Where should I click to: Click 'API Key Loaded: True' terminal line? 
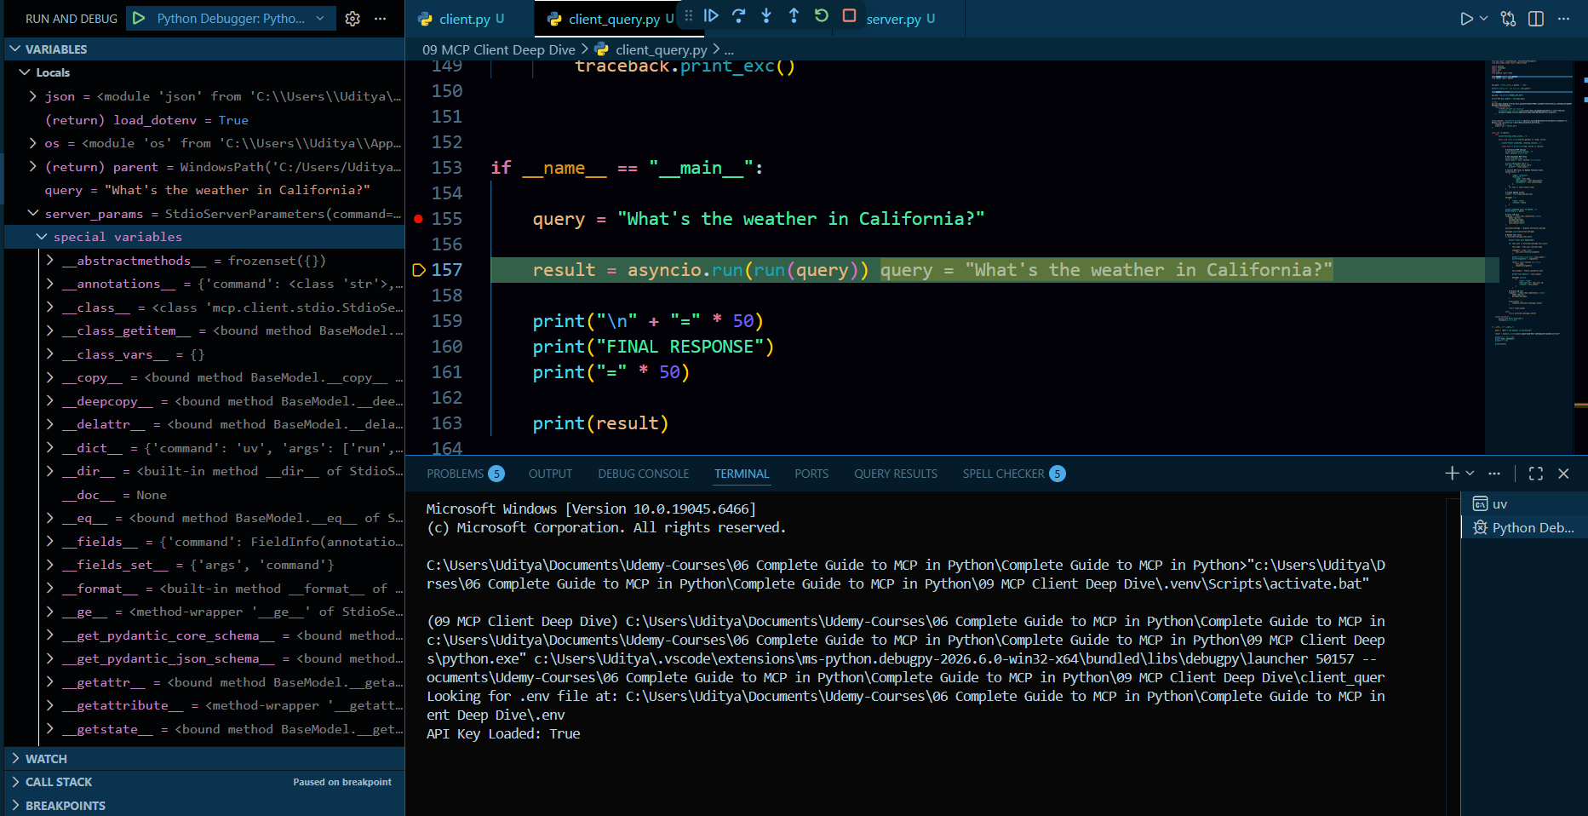click(x=503, y=733)
